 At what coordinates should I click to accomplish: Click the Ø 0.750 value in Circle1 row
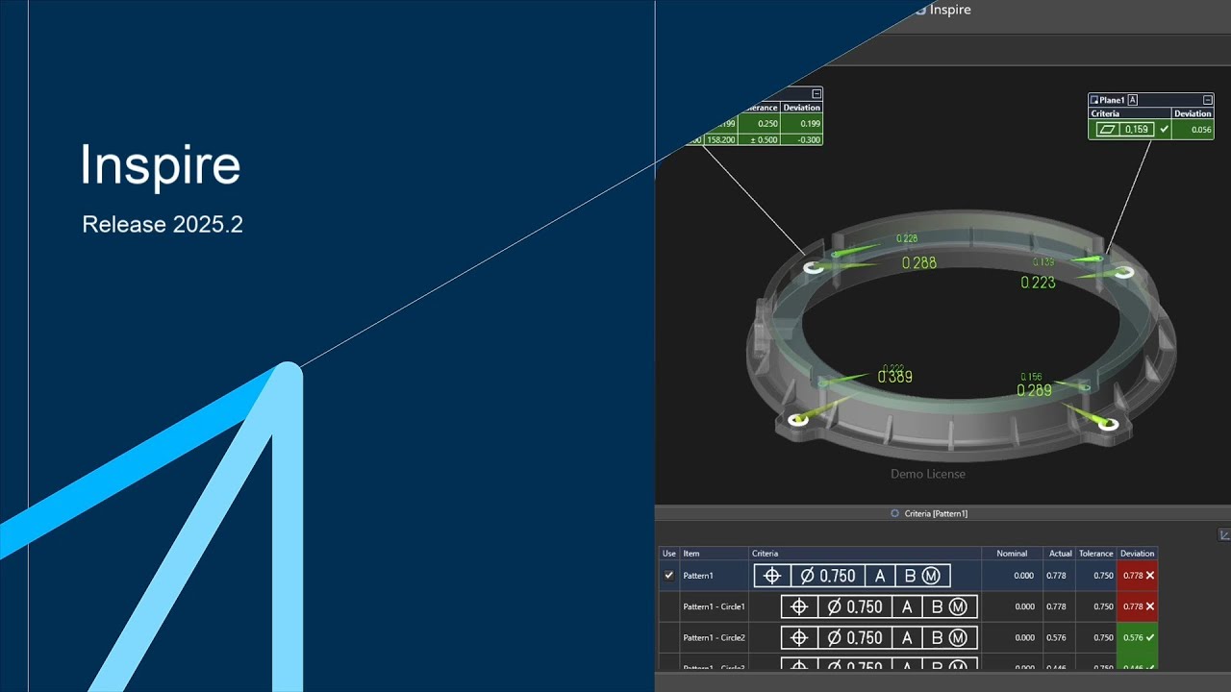854,606
